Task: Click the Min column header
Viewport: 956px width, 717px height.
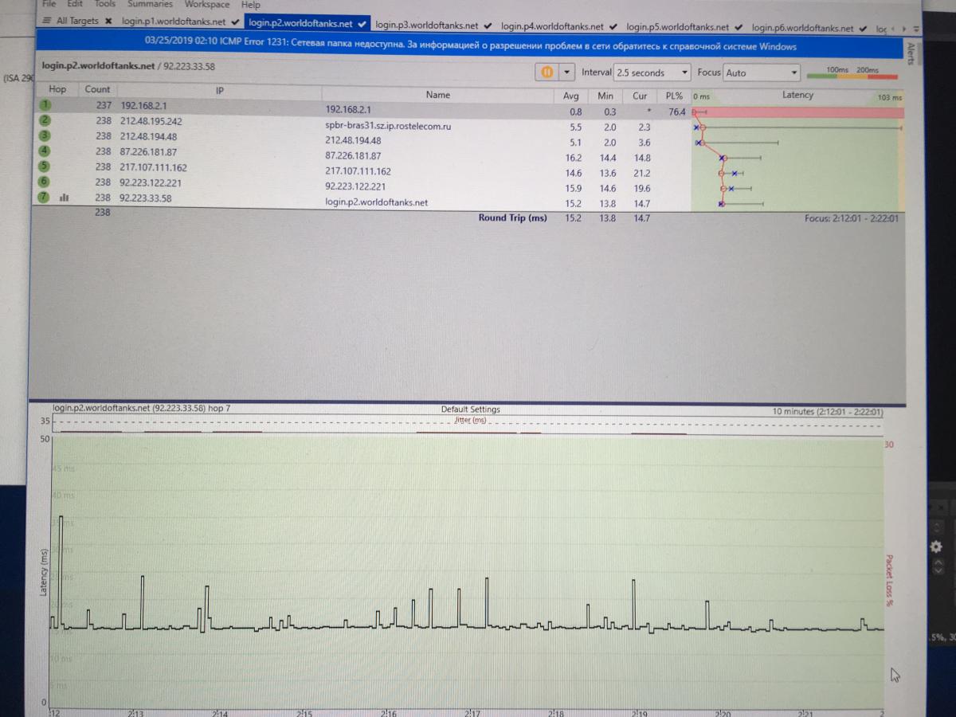Action: 605,96
